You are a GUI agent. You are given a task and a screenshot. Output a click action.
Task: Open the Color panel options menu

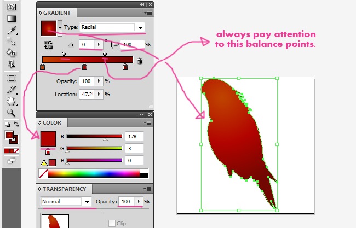147,122
